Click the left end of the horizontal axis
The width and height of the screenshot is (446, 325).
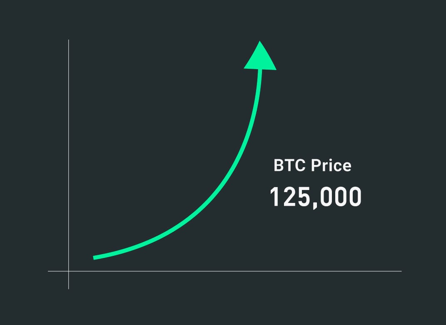(x=49, y=271)
